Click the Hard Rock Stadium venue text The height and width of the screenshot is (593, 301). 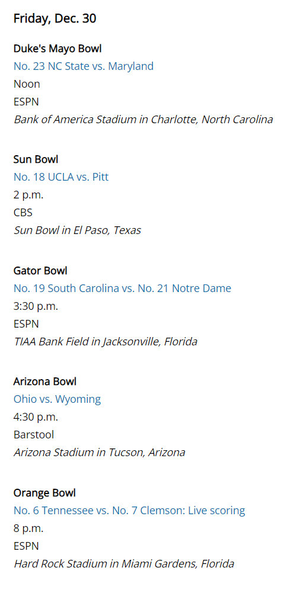coord(124,564)
